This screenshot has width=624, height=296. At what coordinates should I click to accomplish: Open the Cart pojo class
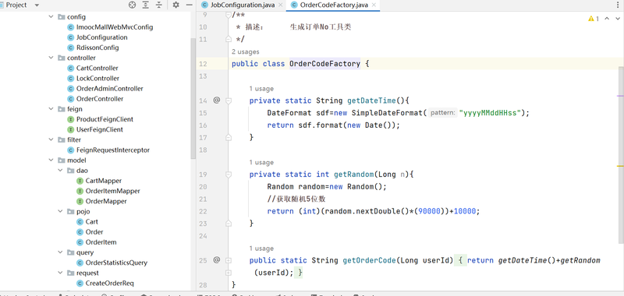pos(91,222)
